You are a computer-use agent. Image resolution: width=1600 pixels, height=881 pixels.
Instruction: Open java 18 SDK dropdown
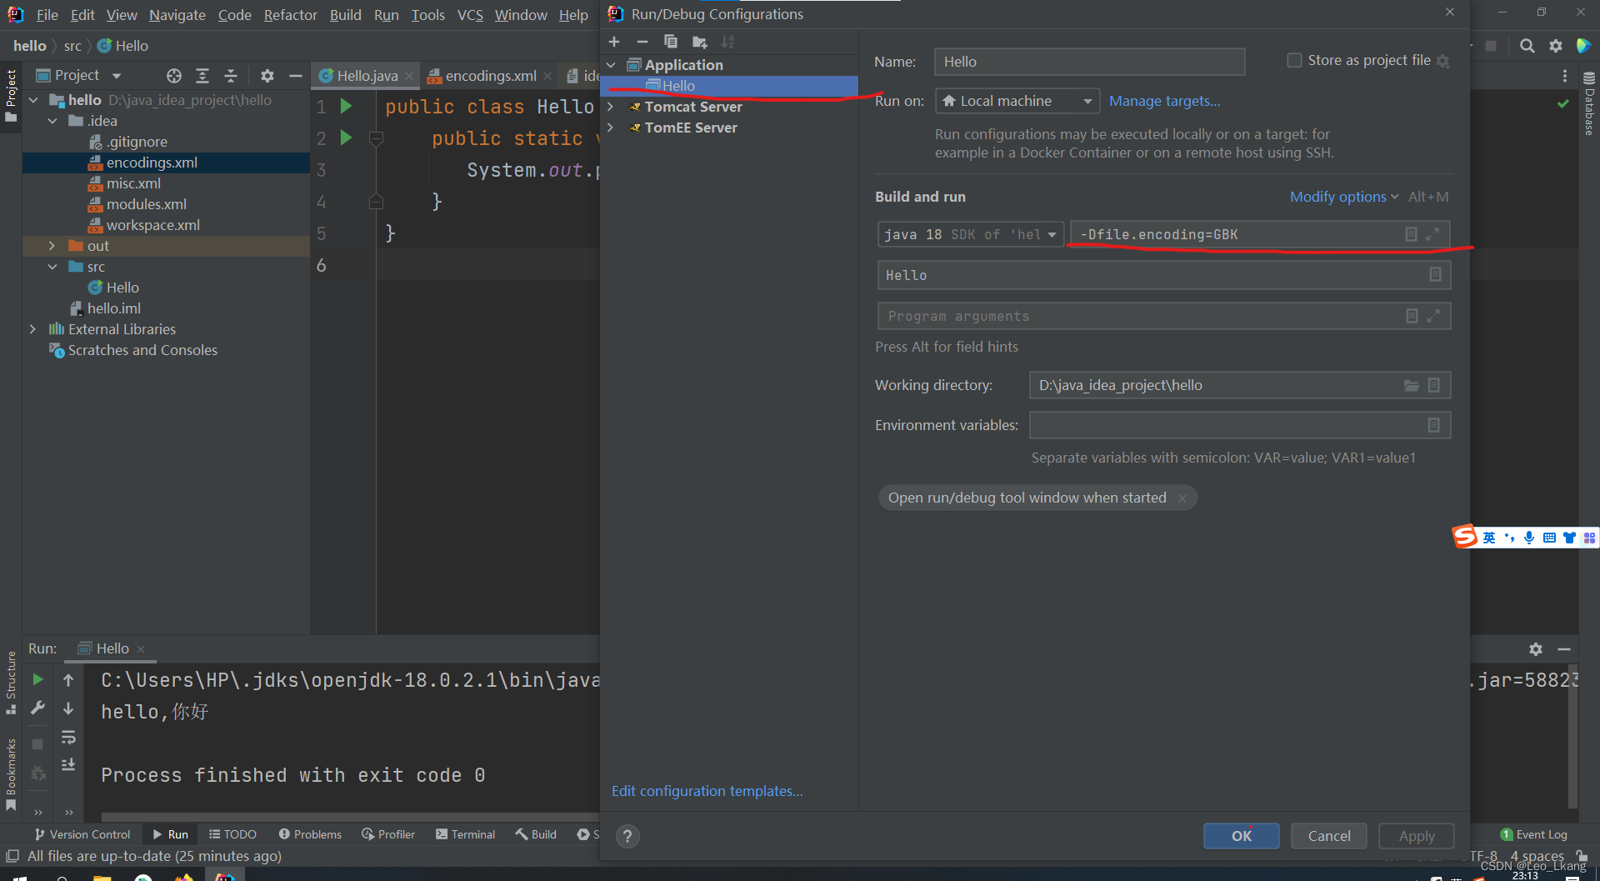[970, 234]
